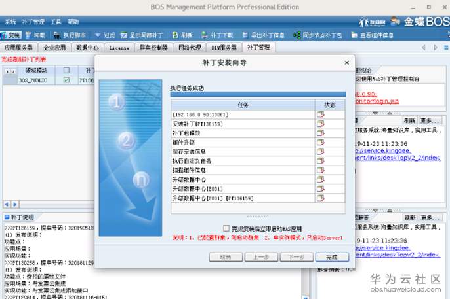Toggle the select-all checkbox in table header

(66, 70)
